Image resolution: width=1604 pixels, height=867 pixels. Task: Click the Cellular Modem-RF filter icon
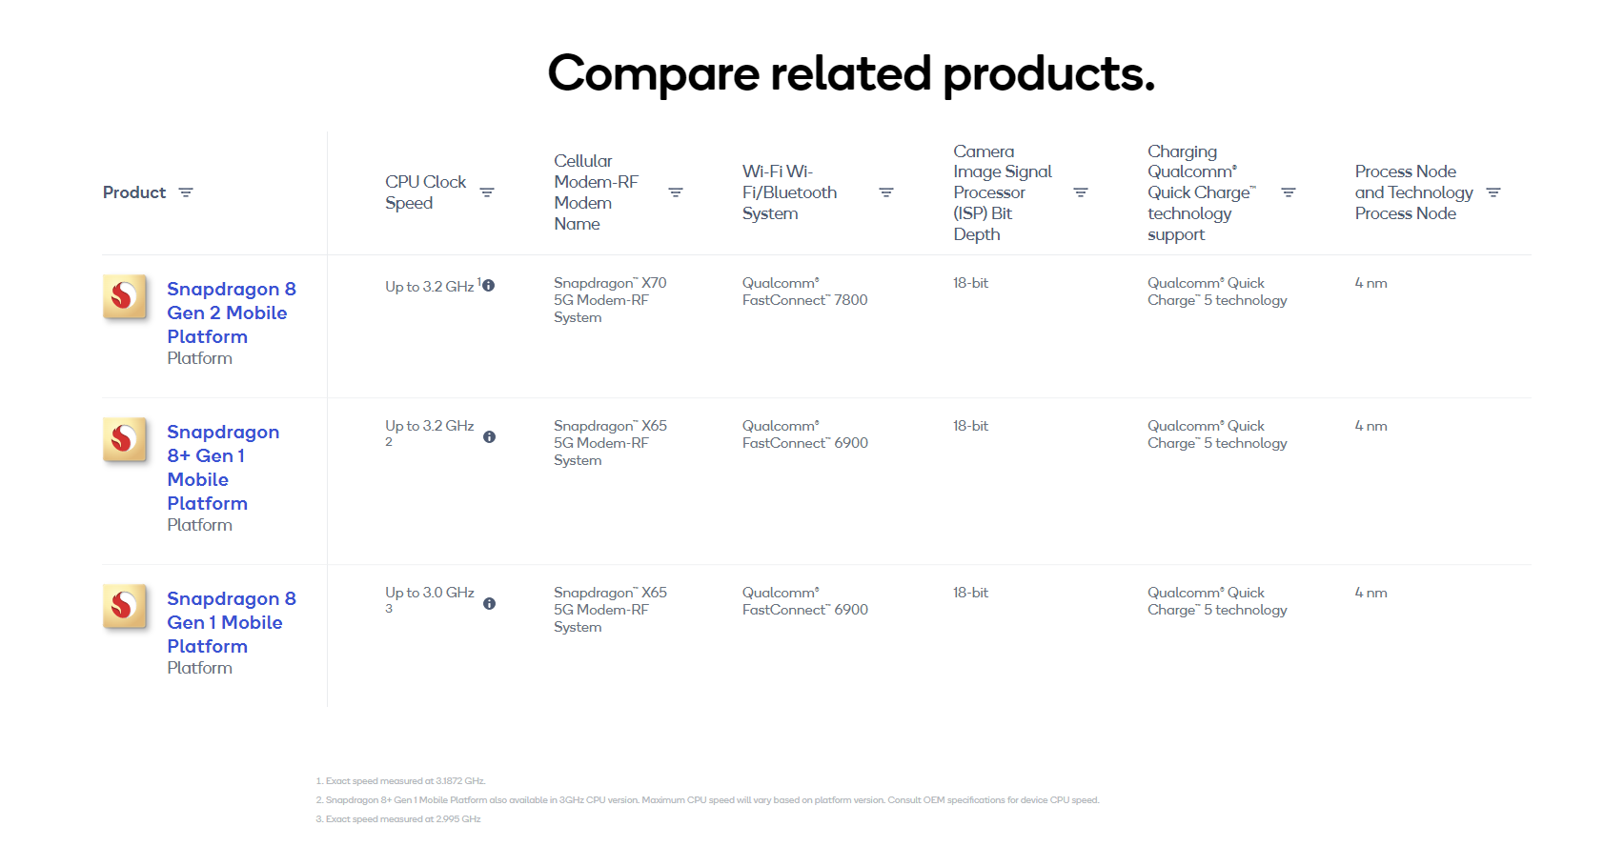click(x=676, y=192)
